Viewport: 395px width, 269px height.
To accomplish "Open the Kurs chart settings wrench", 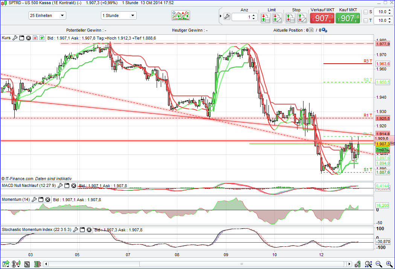I will (x=15, y=38).
